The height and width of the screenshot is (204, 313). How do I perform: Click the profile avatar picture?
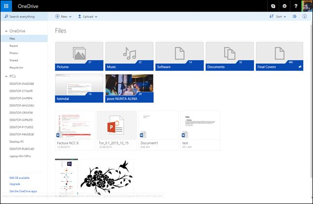[x=307, y=6]
